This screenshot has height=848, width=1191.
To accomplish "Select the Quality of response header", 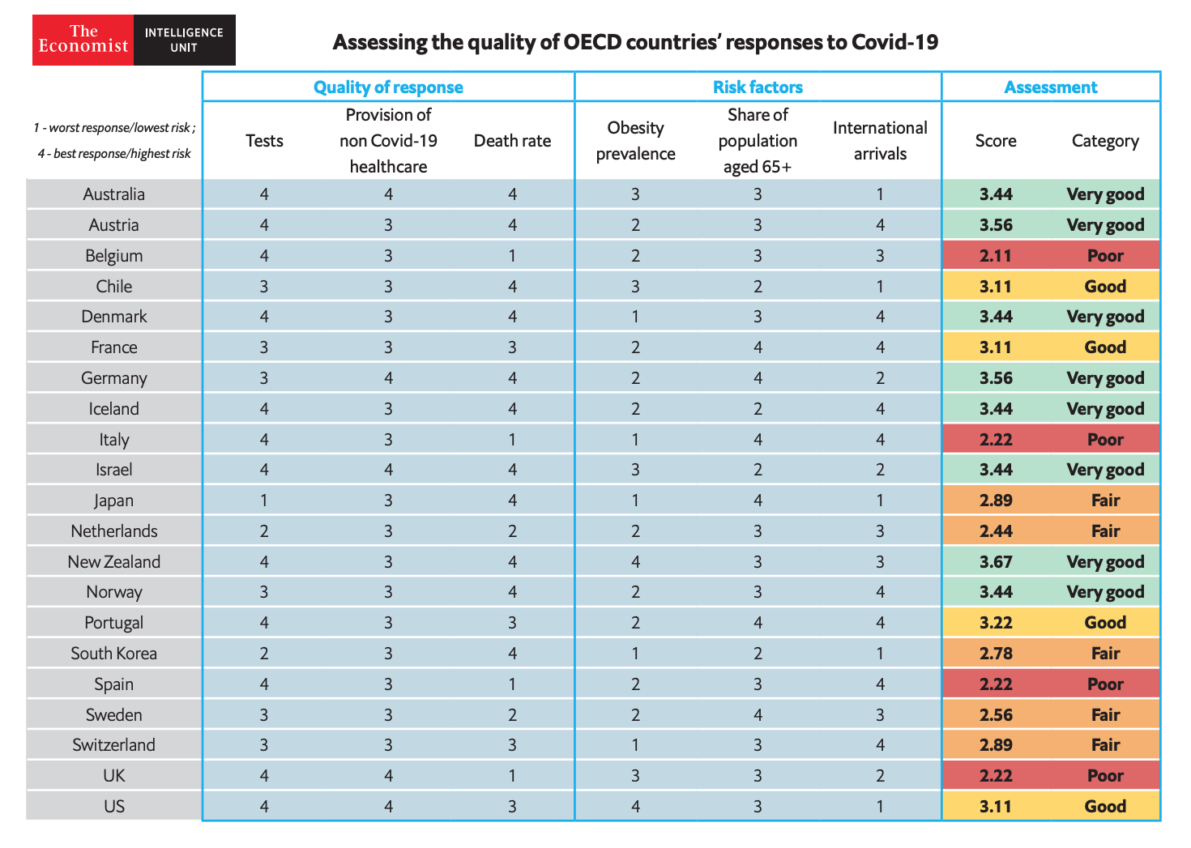I will [388, 87].
